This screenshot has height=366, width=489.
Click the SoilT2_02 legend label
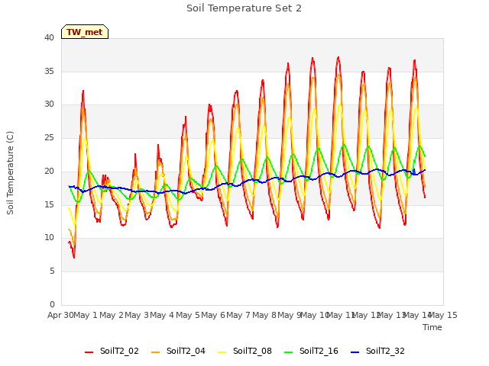coord(119,351)
